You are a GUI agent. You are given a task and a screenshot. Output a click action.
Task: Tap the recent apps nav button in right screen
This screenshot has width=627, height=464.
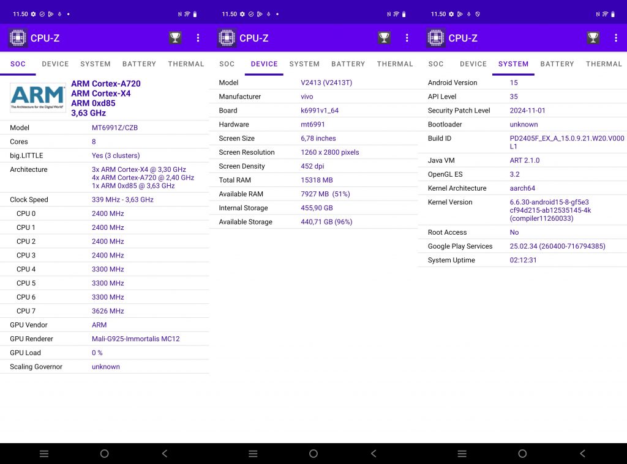462,454
